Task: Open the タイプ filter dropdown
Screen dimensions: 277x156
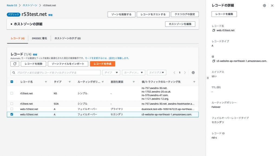Action: (x=111, y=73)
